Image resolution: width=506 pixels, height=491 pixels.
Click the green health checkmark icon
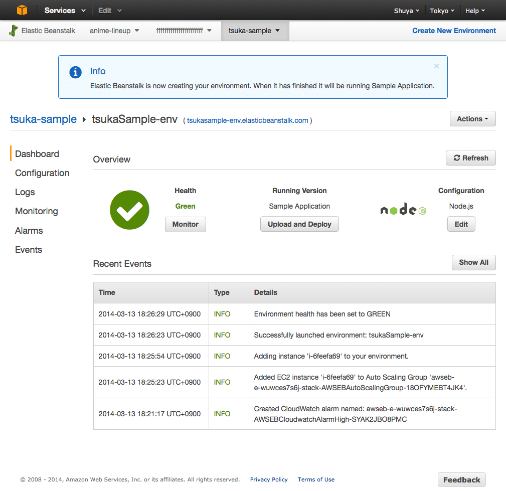tap(129, 210)
